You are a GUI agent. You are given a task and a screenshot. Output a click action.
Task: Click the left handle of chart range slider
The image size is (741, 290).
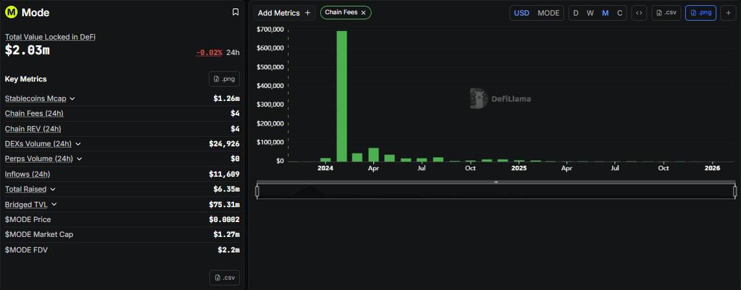[x=257, y=192]
